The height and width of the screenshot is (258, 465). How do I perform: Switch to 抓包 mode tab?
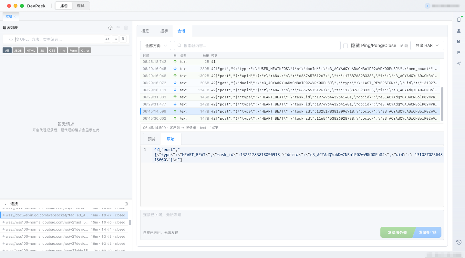coord(64,6)
